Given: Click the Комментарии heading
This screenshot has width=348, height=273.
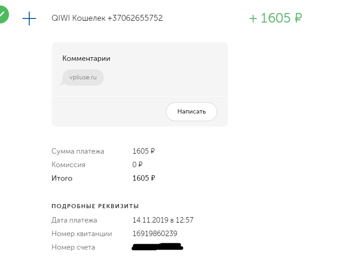Looking at the screenshot, I should (x=86, y=58).
